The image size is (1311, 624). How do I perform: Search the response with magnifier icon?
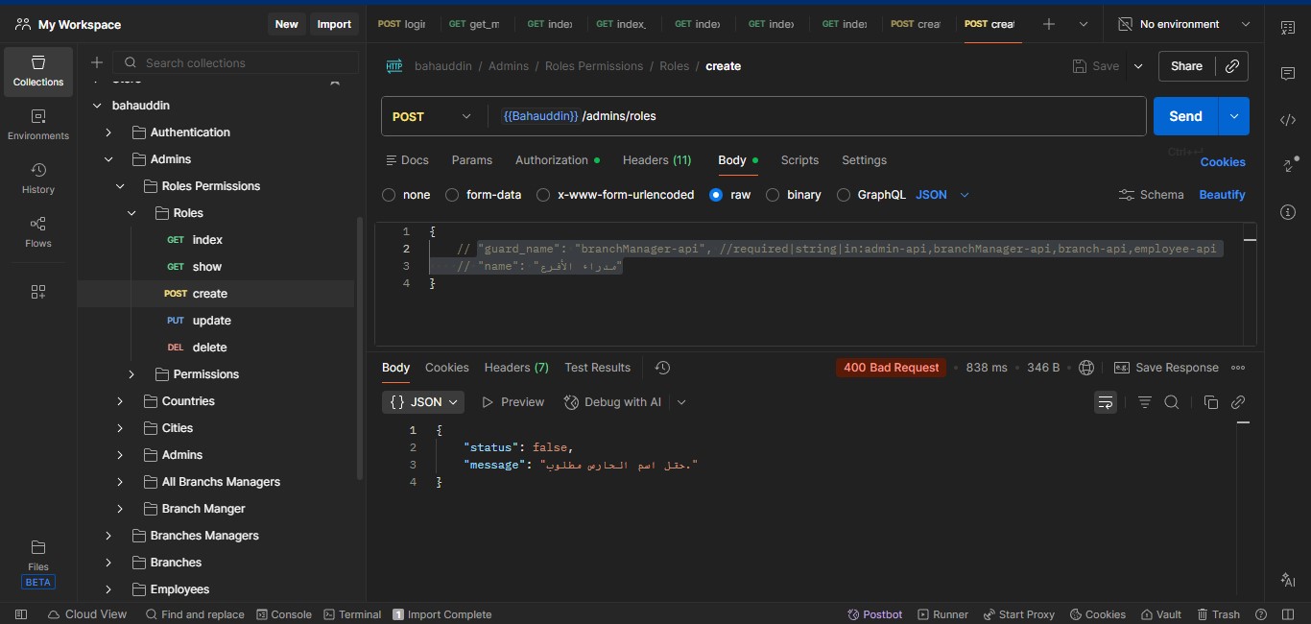(x=1172, y=402)
